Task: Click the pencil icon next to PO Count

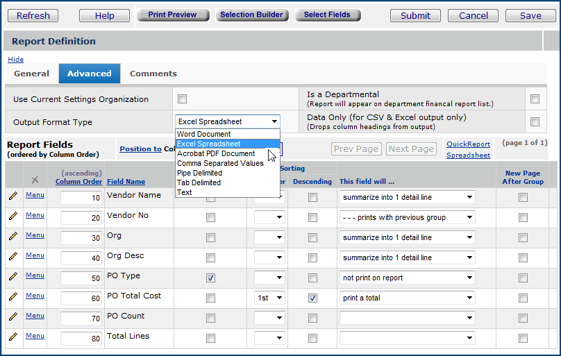Action: 13,317
